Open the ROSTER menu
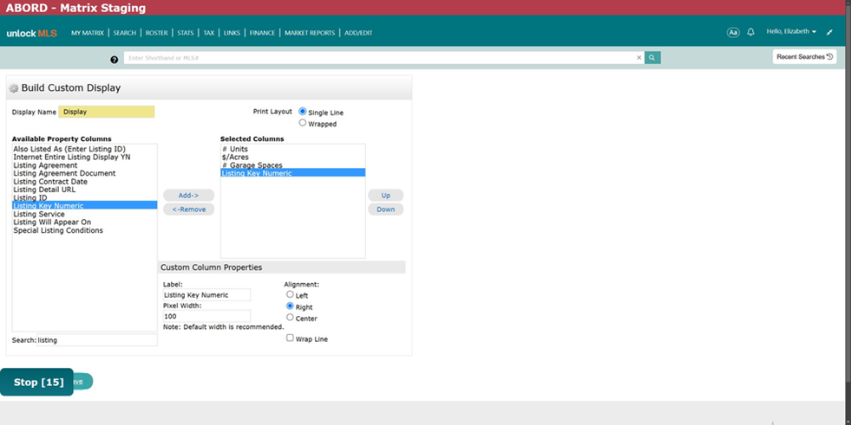 (156, 33)
